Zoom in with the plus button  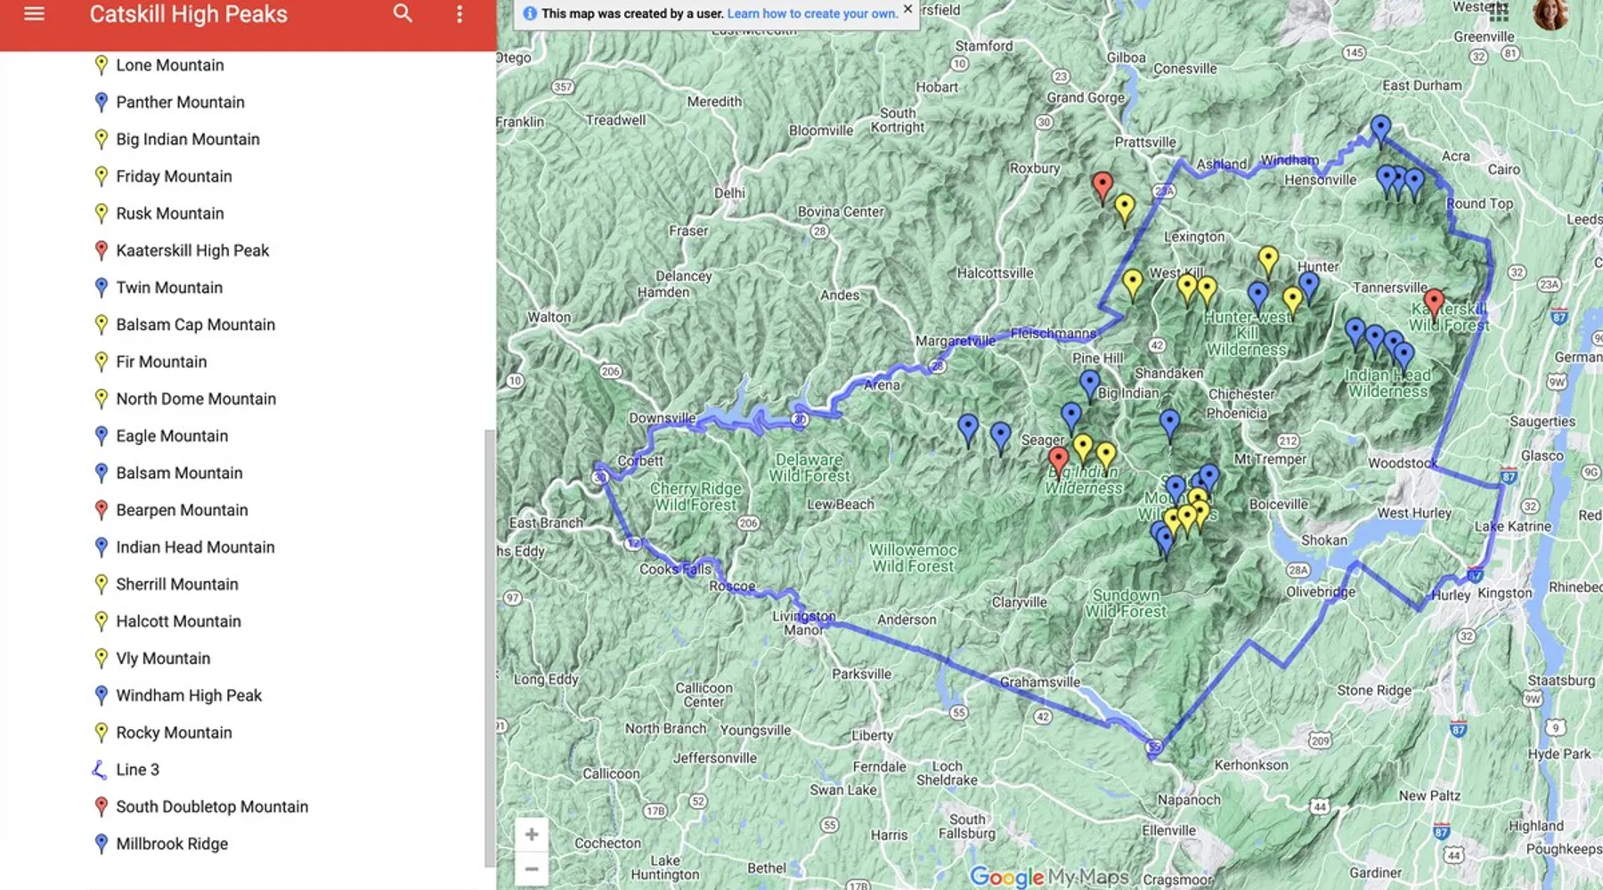(x=532, y=835)
